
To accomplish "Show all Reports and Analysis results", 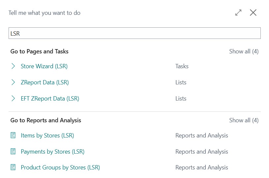I will (244, 120).
